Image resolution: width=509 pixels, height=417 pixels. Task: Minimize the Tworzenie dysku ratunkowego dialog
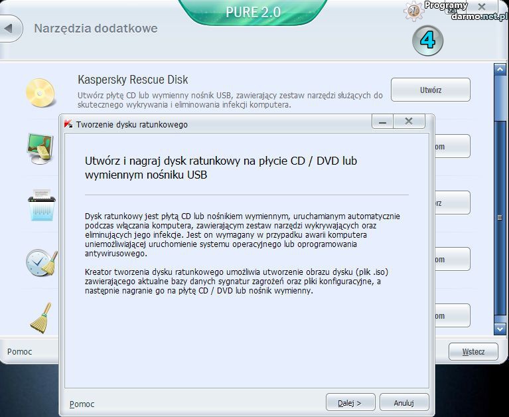coord(382,122)
